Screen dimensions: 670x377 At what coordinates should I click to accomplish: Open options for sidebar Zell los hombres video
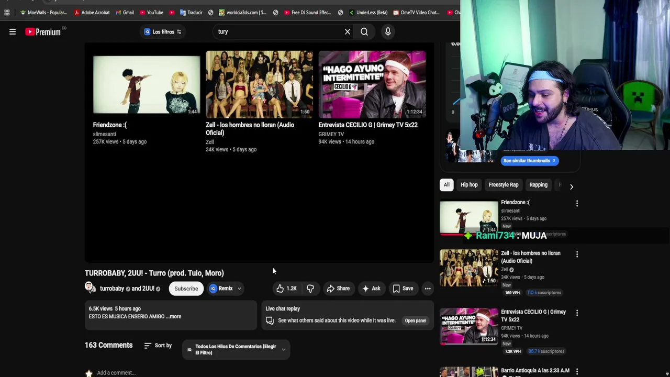point(577,254)
